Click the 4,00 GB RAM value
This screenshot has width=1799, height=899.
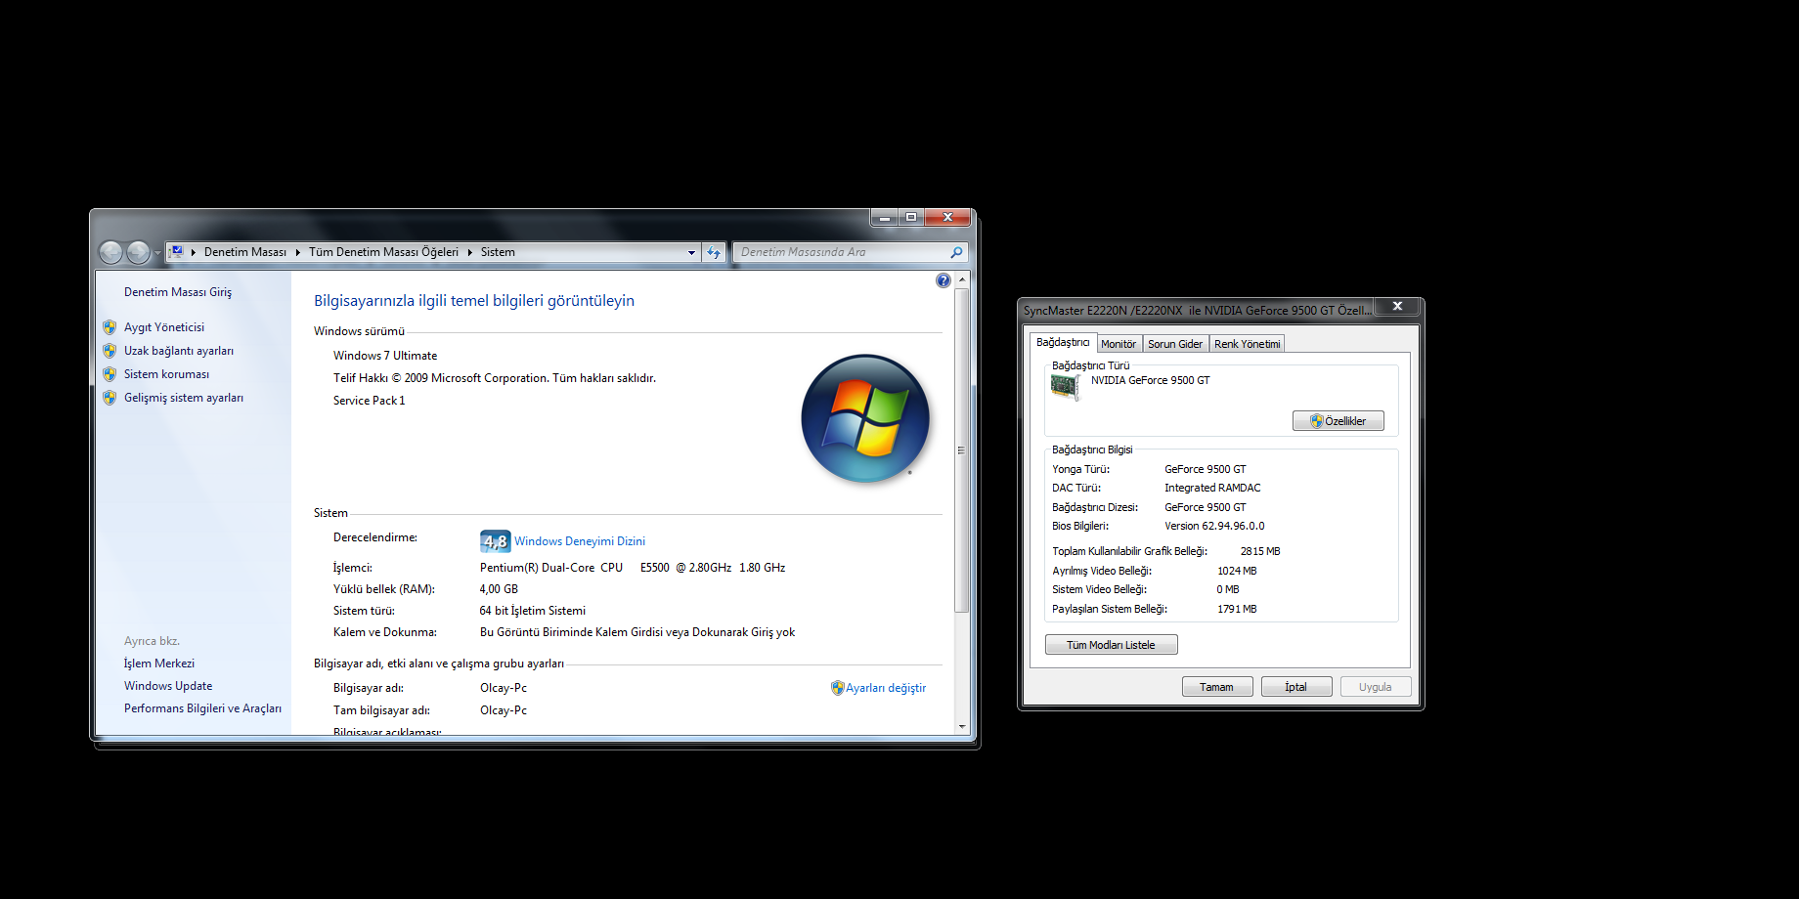coord(499,589)
